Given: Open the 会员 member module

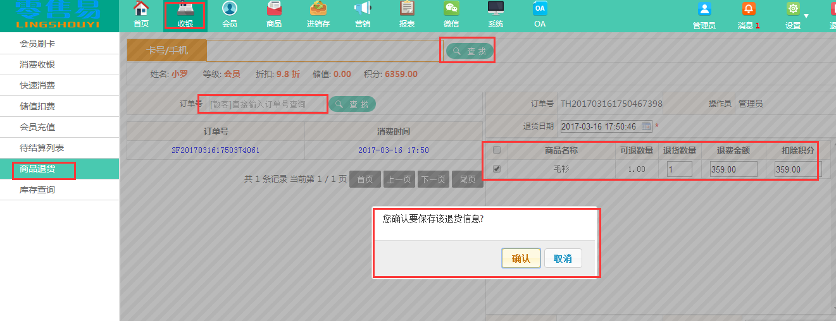Looking at the screenshot, I should pos(230,15).
